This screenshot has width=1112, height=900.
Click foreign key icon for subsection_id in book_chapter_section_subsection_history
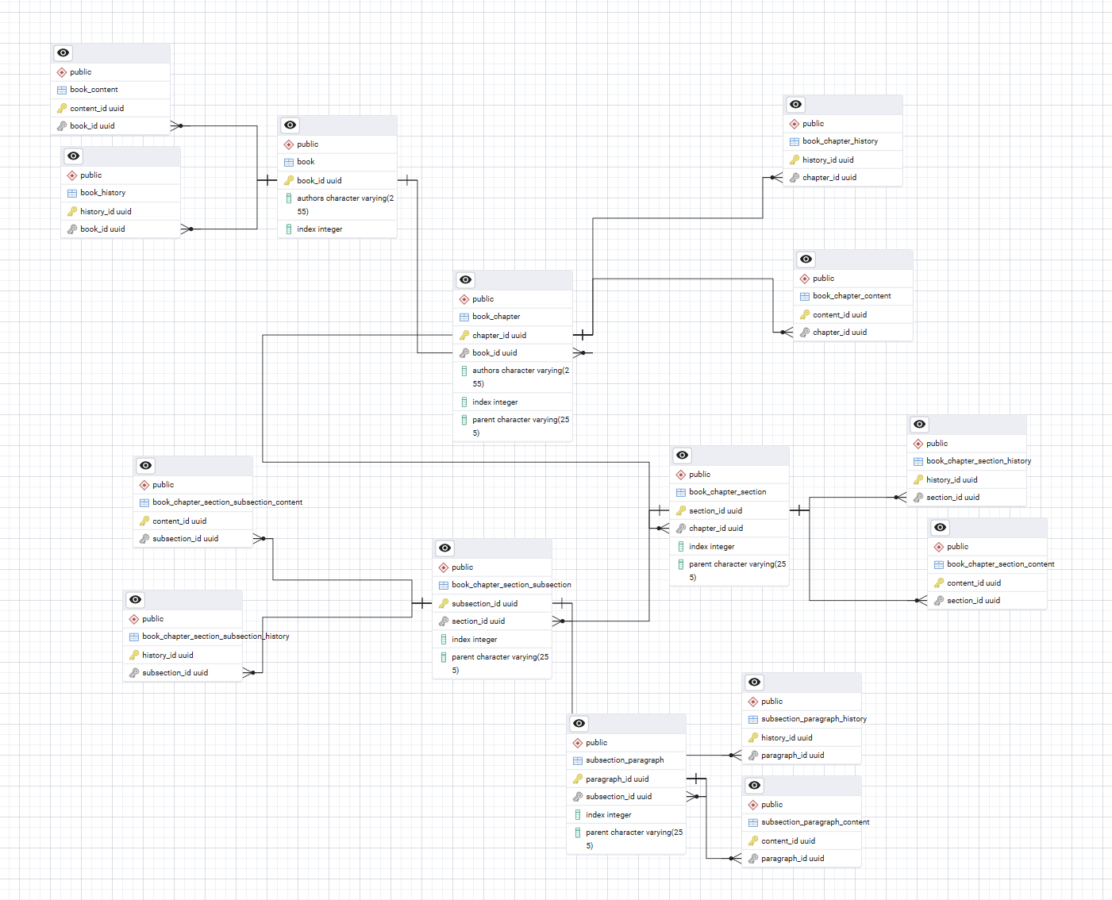[134, 673]
